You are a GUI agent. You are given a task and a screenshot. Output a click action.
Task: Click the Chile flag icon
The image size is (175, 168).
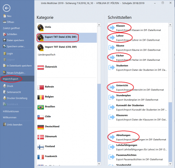41,117
